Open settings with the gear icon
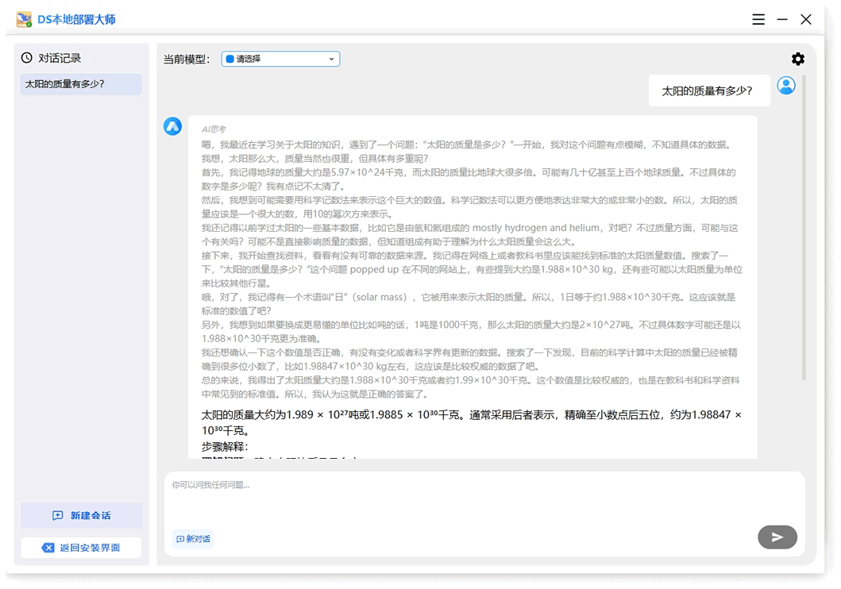The width and height of the screenshot is (841, 589). (797, 59)
